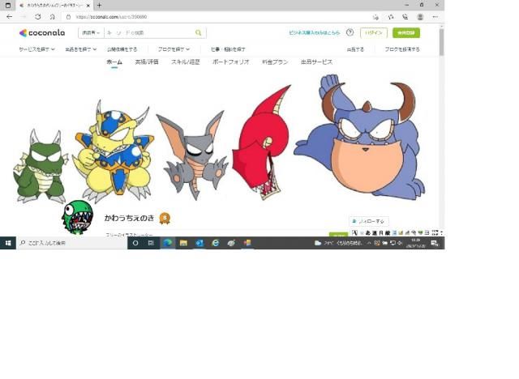Viewport: 519px width, 379px height.
Task: Expand the 'ブログを探す' dropdown menu
Action: click(x=174, y=49)
